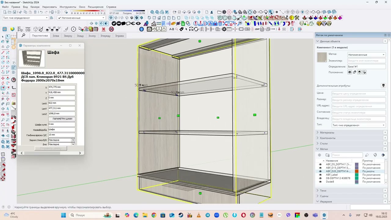Click the eraser icon in top toolbar

click(66, 12)
